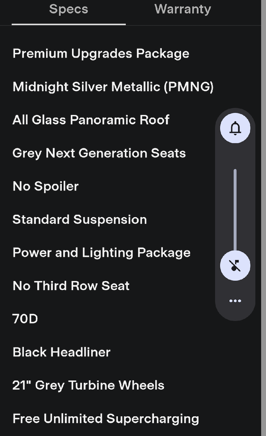Tap Grey Next Generation Seats item
Screen dimensions: 266x436
[99, 153]
